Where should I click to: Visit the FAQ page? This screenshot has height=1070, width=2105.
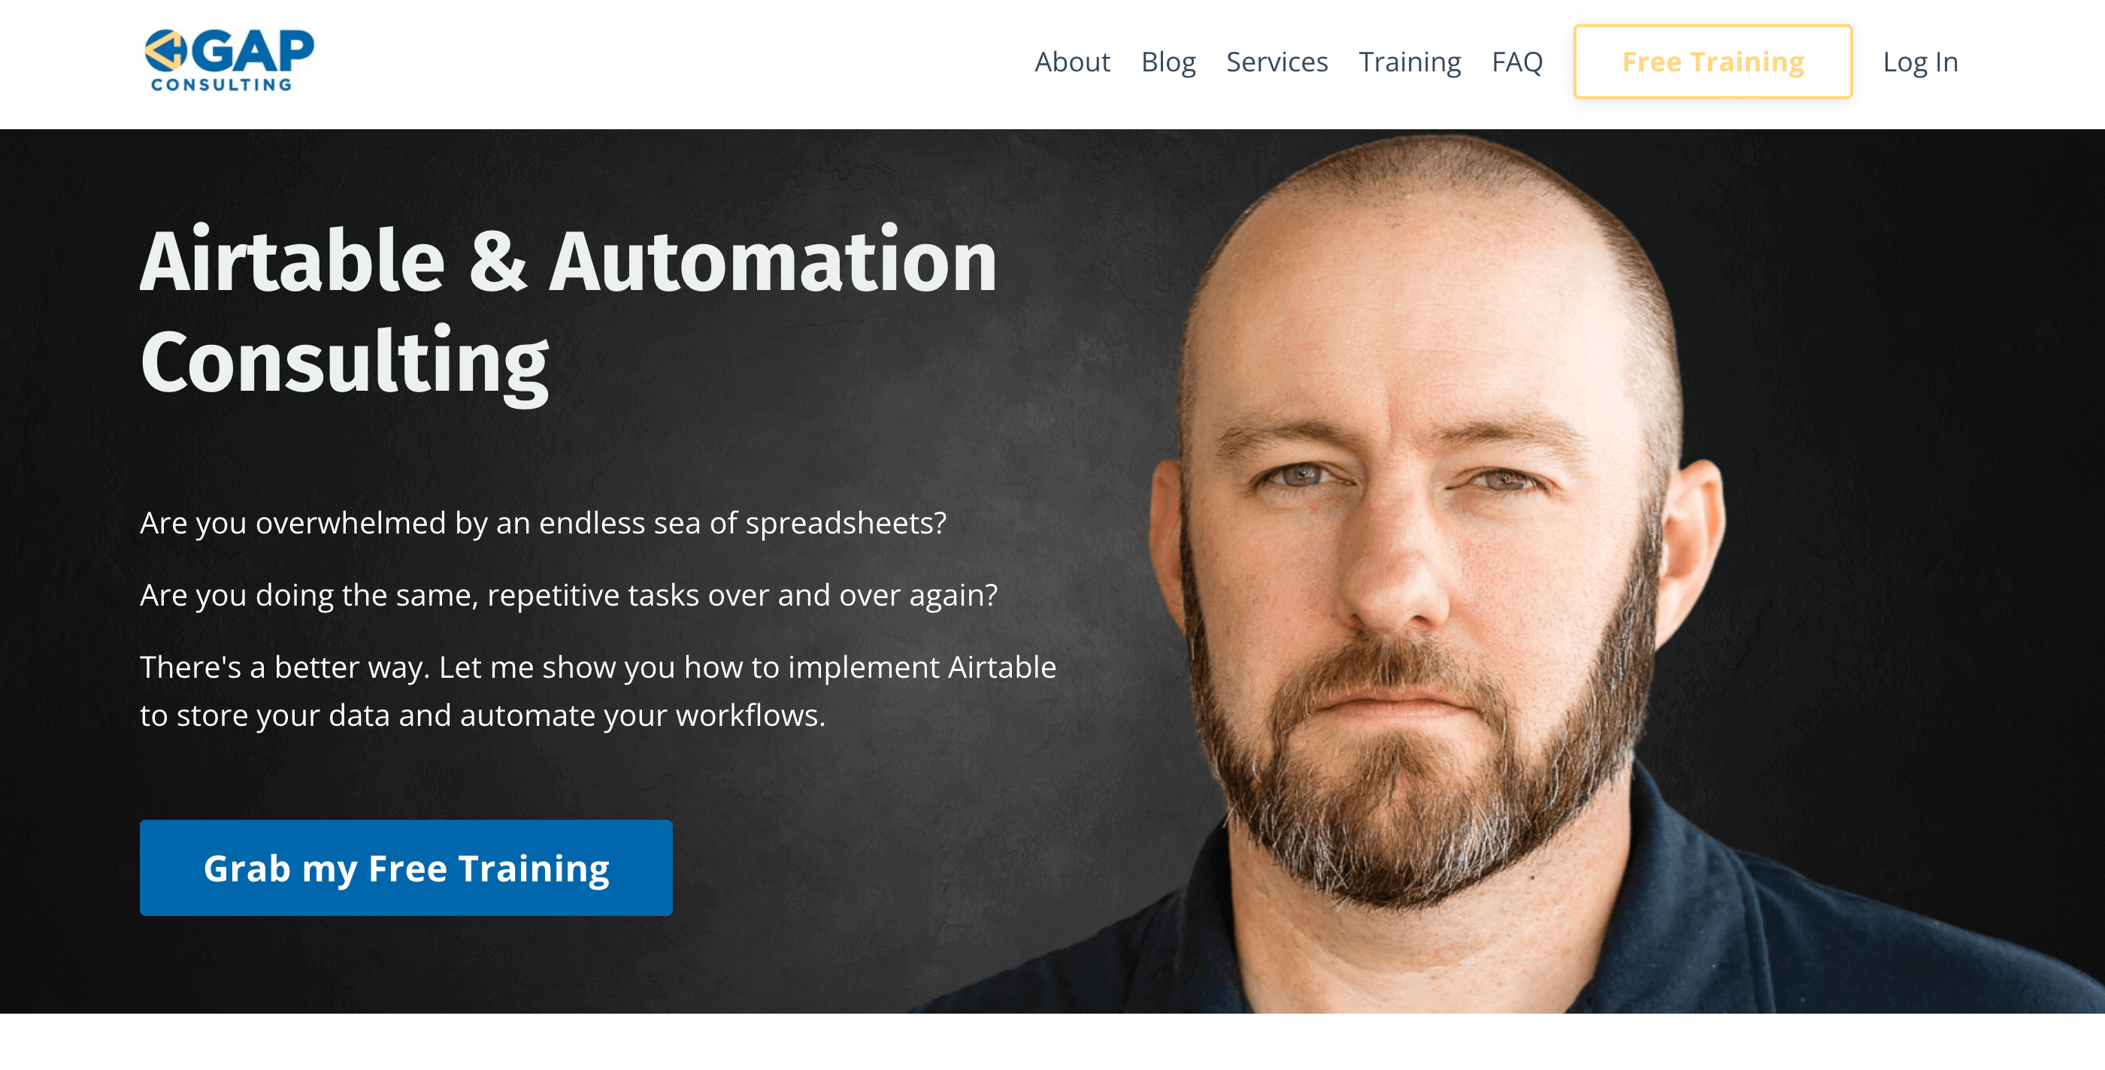tap(1516, 62)
